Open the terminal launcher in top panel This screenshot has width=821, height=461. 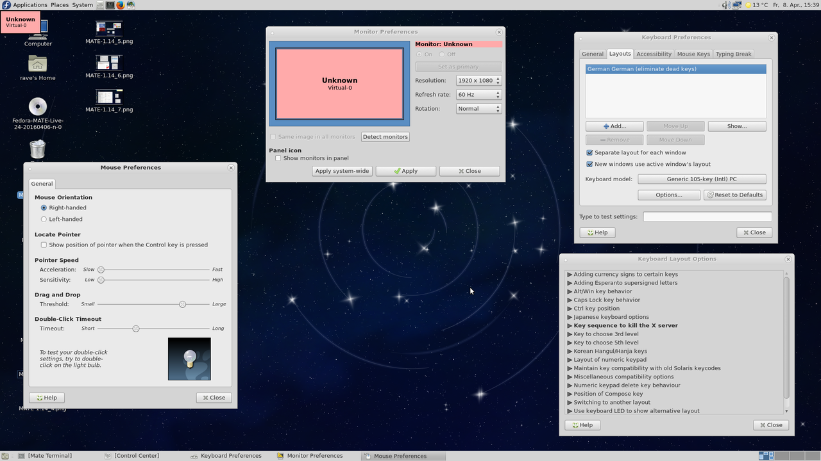110,5
